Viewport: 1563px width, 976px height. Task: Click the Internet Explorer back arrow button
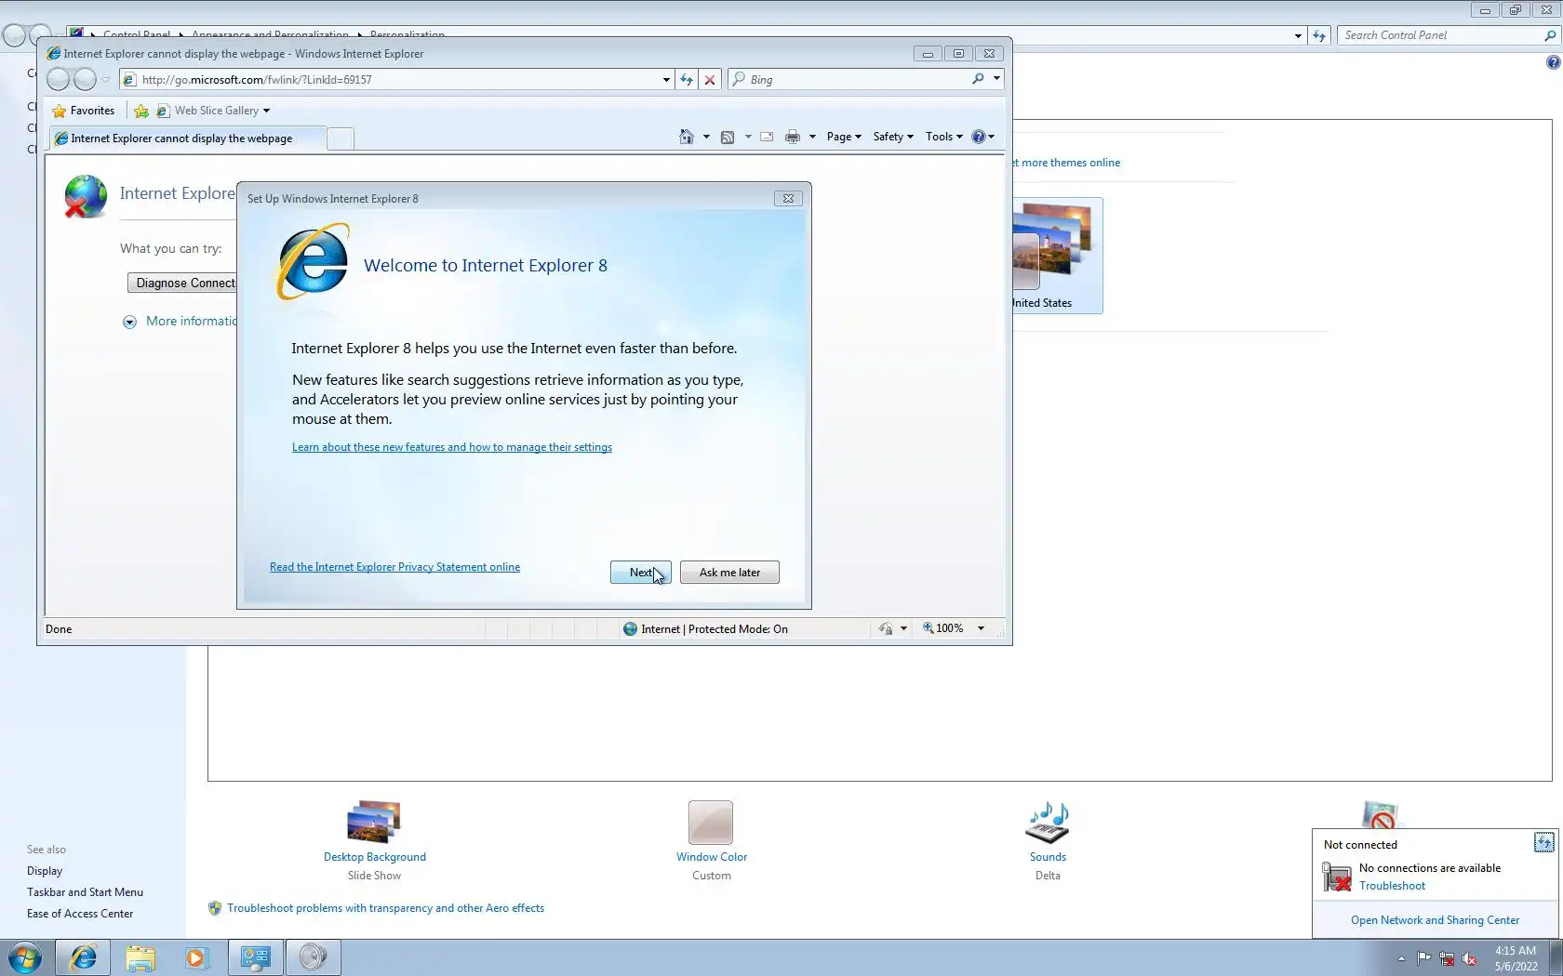click(x=59, y=80)
